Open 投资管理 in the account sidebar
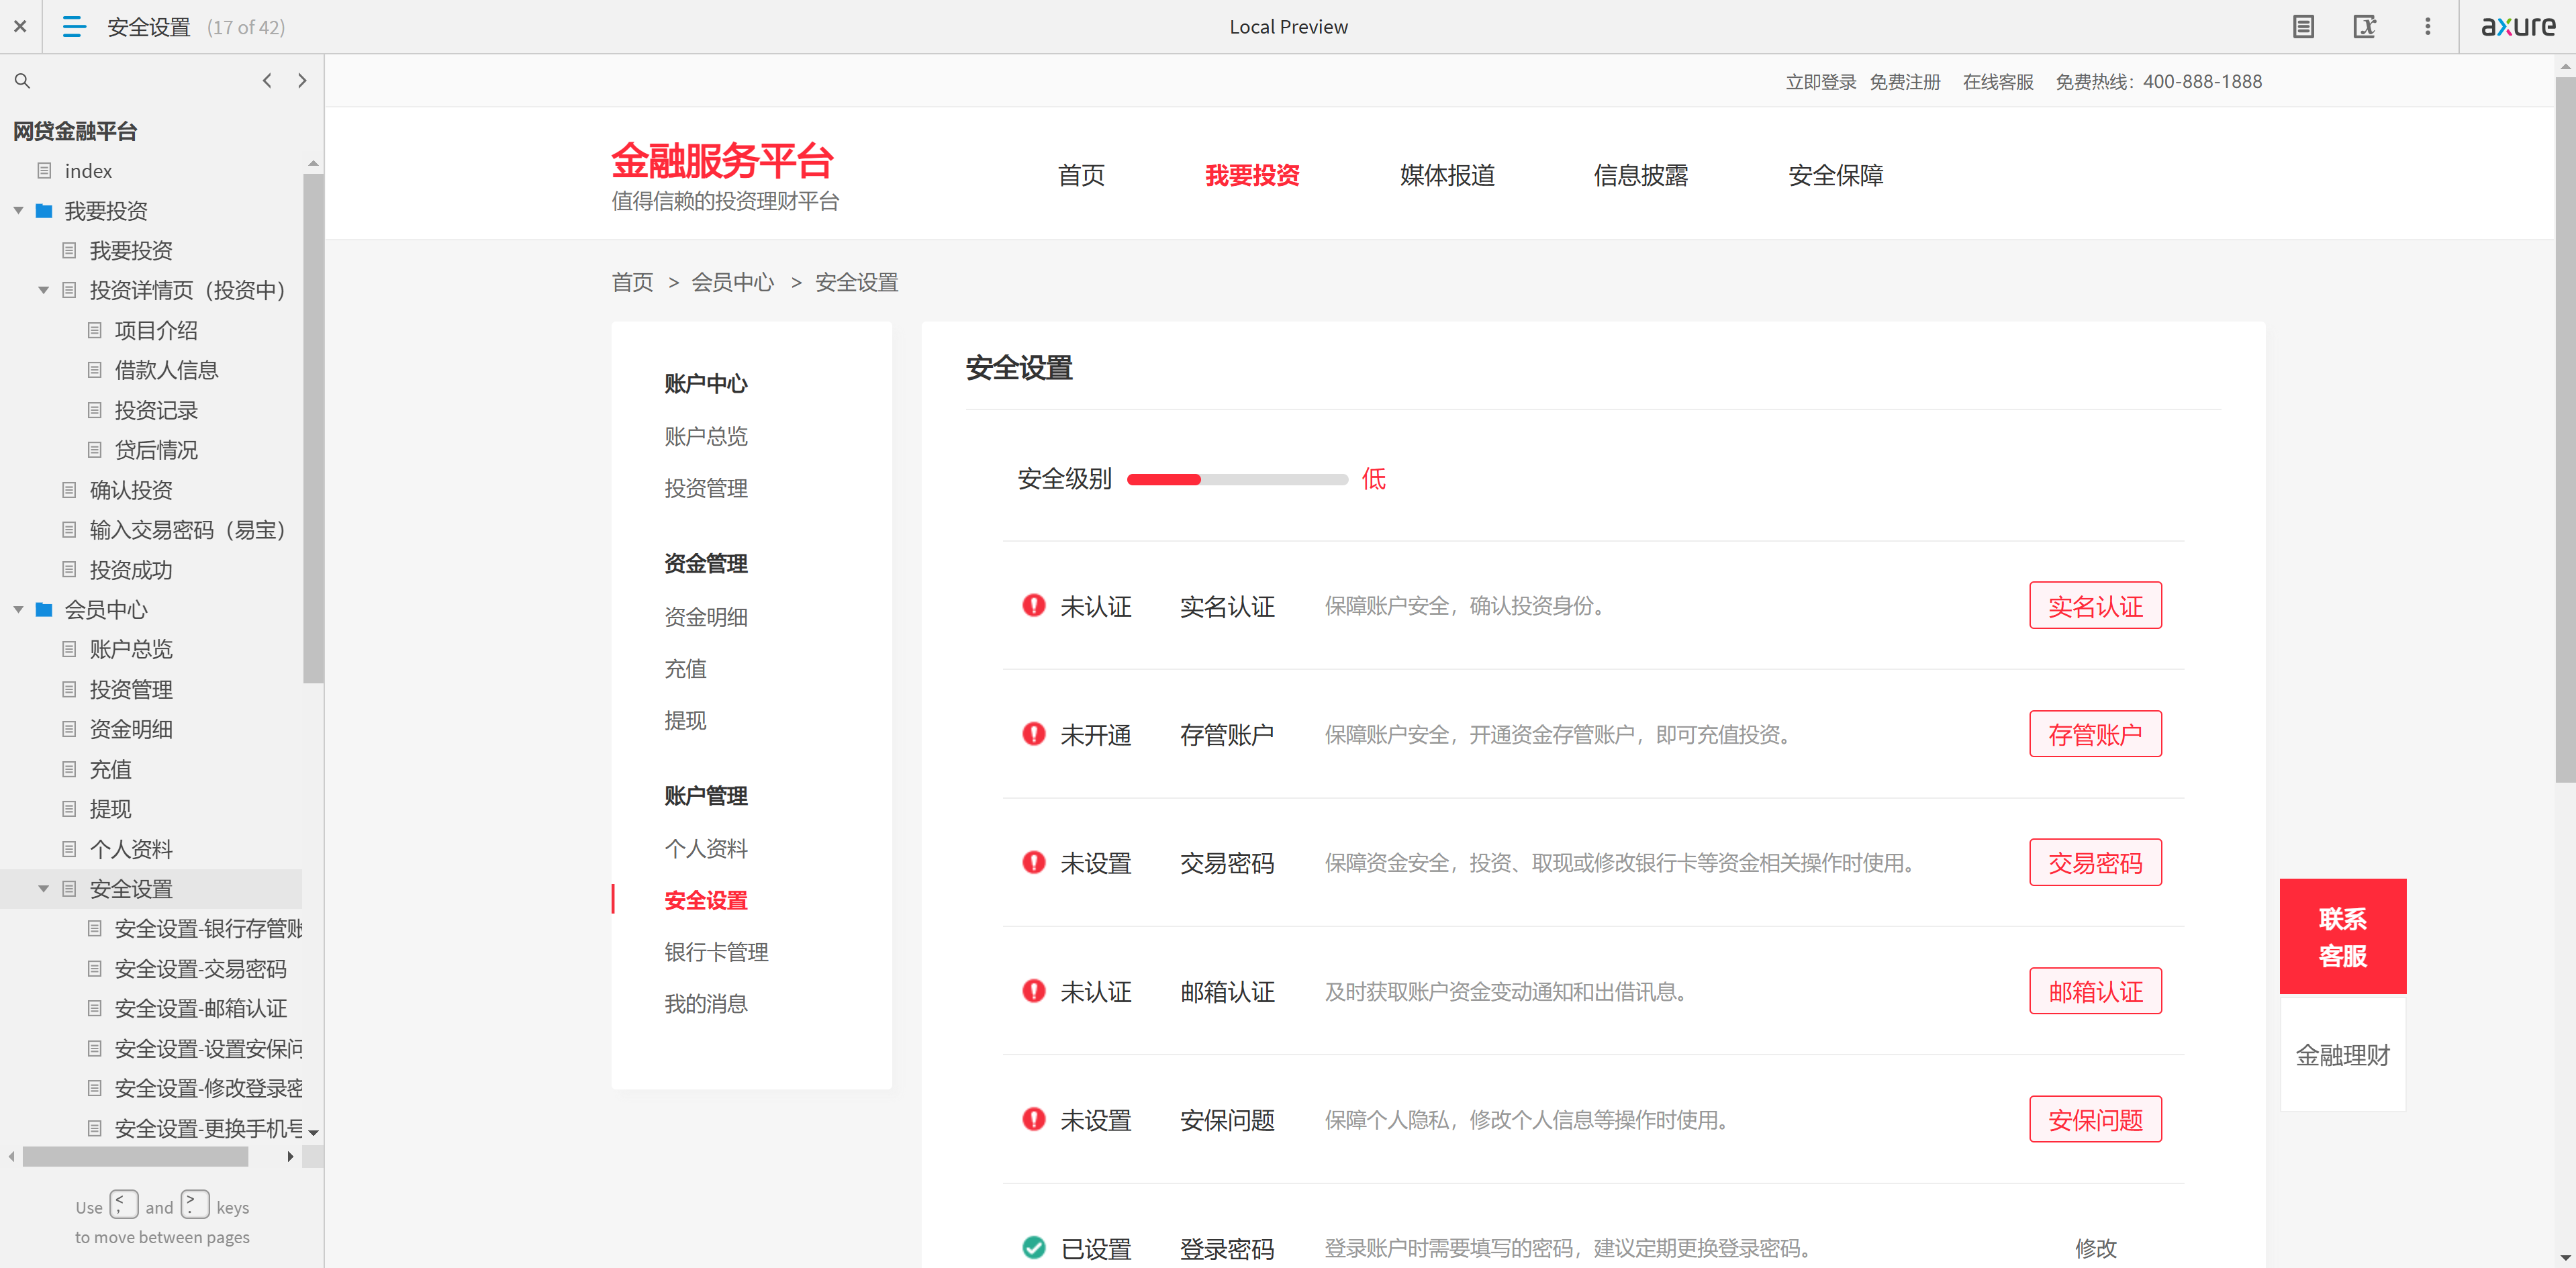This screenshot has height=1268, width=2576. click(706, 488)
